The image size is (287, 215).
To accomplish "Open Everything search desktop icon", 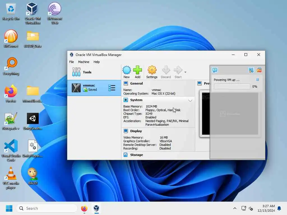I will click(11, 66).
